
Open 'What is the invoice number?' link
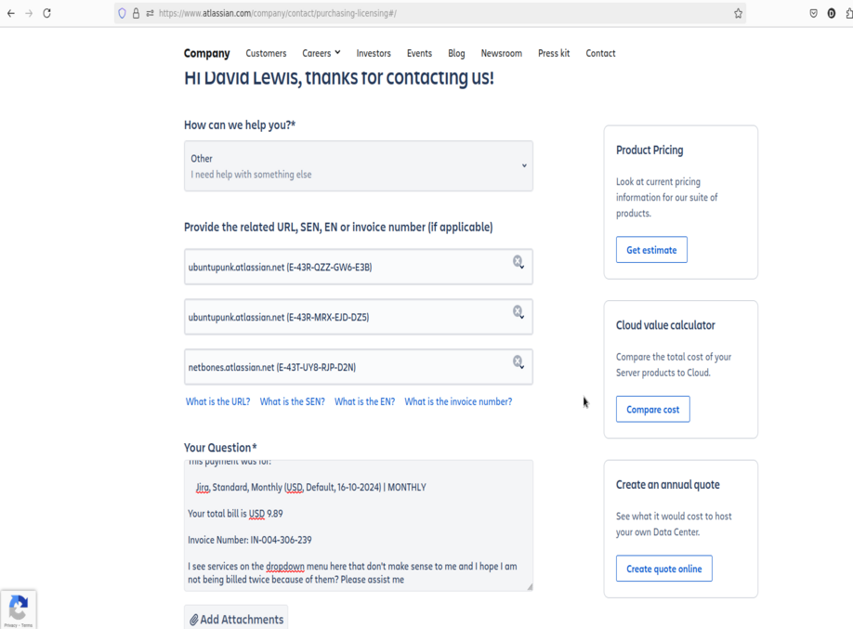coord(458,401)
